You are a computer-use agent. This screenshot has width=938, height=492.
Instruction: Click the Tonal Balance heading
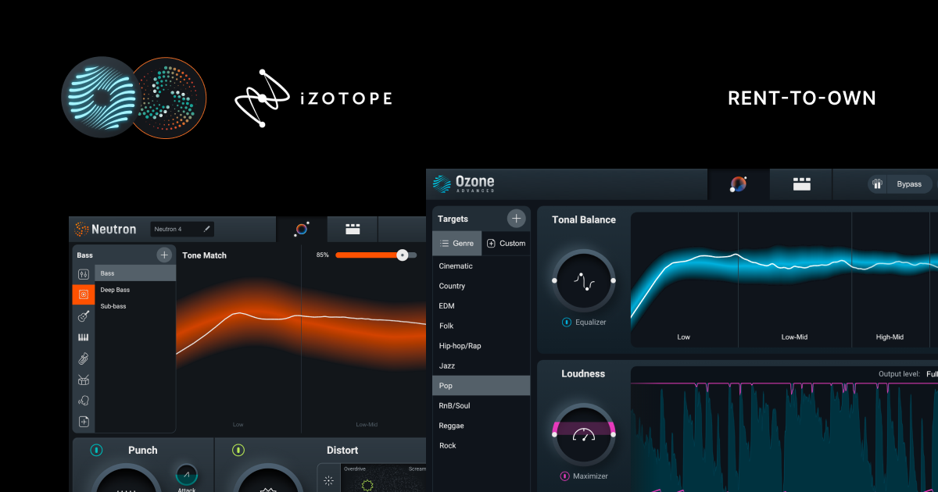coord(584,219)
